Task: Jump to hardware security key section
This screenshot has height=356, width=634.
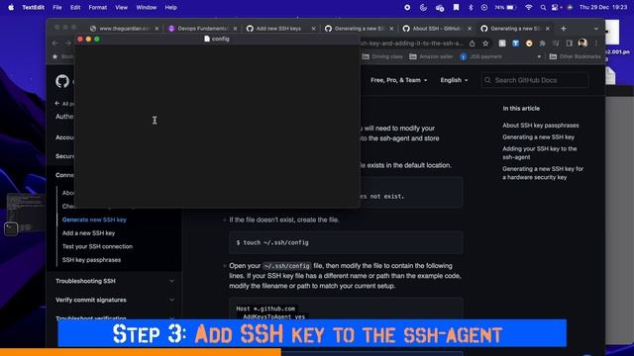Action: tap(543, 173)
